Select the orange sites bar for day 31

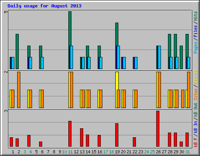coord(189,90)
